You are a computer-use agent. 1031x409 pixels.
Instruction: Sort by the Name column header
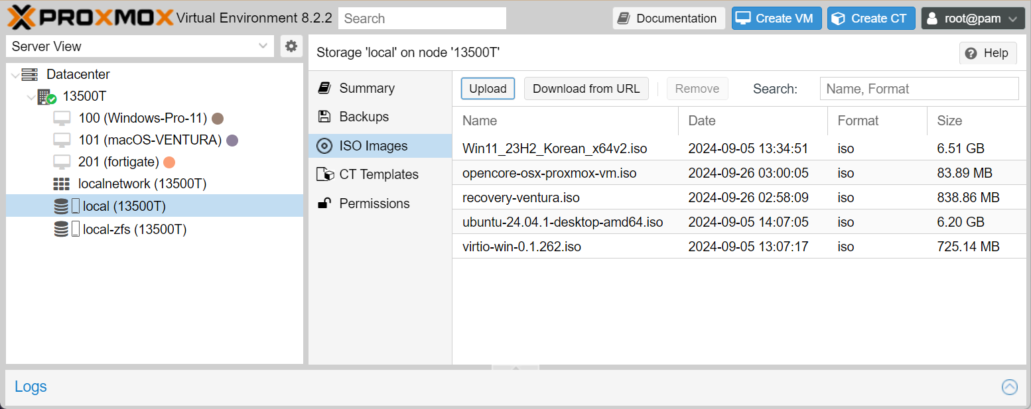[x=565, y=121]
